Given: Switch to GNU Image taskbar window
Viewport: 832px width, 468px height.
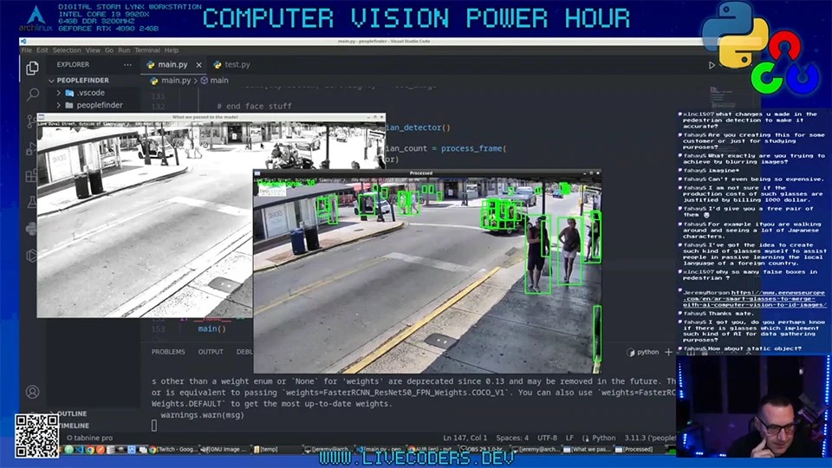Looking at the screenshot, I should (x=225, y=450).
